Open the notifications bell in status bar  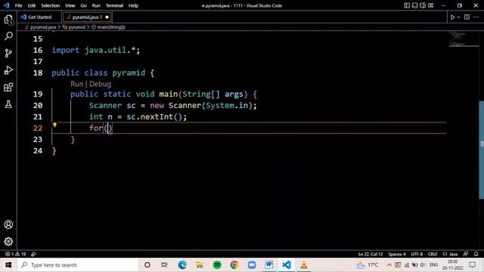(476, 254)
